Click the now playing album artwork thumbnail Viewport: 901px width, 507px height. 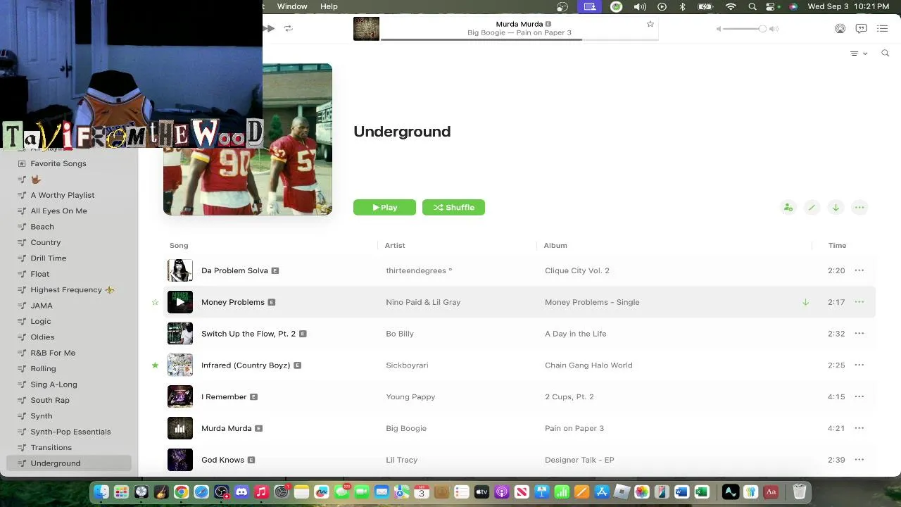coord(366,28)
